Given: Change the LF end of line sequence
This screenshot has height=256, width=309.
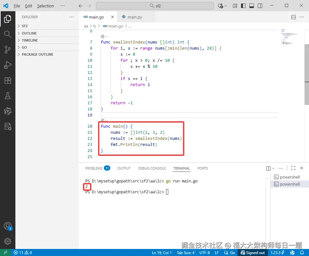Looking at the screenshot, I should [x=217, y=252].
